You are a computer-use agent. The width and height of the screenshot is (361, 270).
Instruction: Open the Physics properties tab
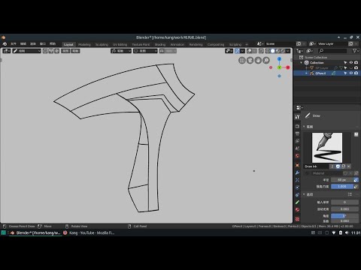297,187
